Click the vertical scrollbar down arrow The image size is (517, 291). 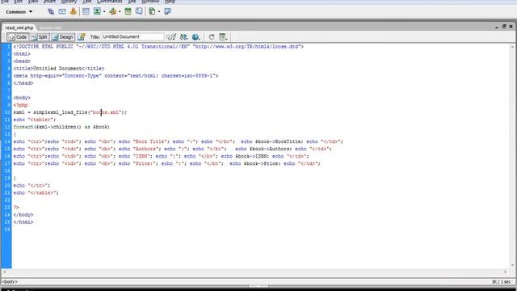512,265
